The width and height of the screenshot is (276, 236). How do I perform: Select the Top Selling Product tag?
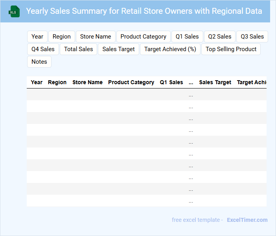231,49
